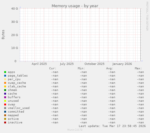
Task: Click the 'swap' legend label
Action: (x=11, y=104)
